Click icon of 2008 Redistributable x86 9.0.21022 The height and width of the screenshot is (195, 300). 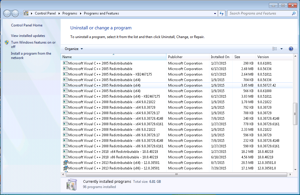click(65, 129)
